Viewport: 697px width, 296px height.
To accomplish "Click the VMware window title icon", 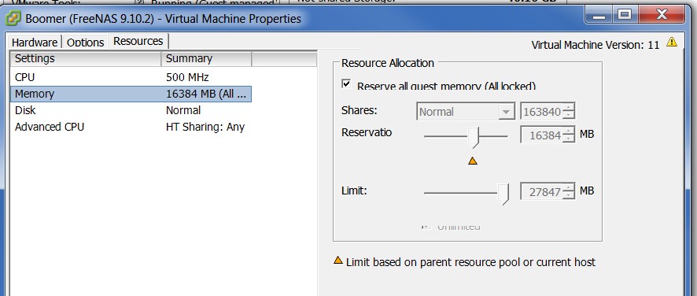I will [x=13, y=18].
